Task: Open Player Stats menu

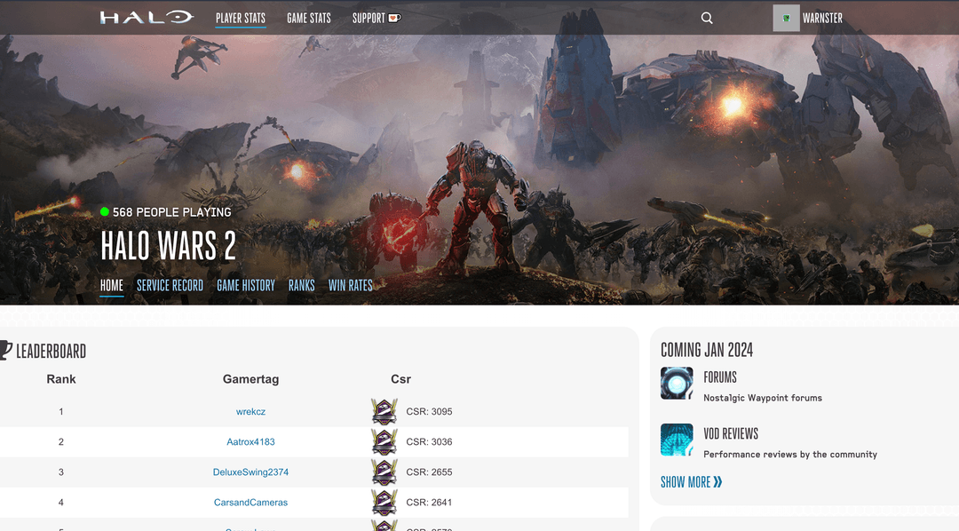Action: pyautogui.click(x=241, y=19)
